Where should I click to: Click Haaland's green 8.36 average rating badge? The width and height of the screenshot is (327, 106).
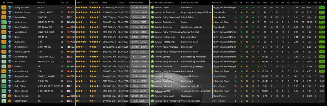tap(322, 8)
